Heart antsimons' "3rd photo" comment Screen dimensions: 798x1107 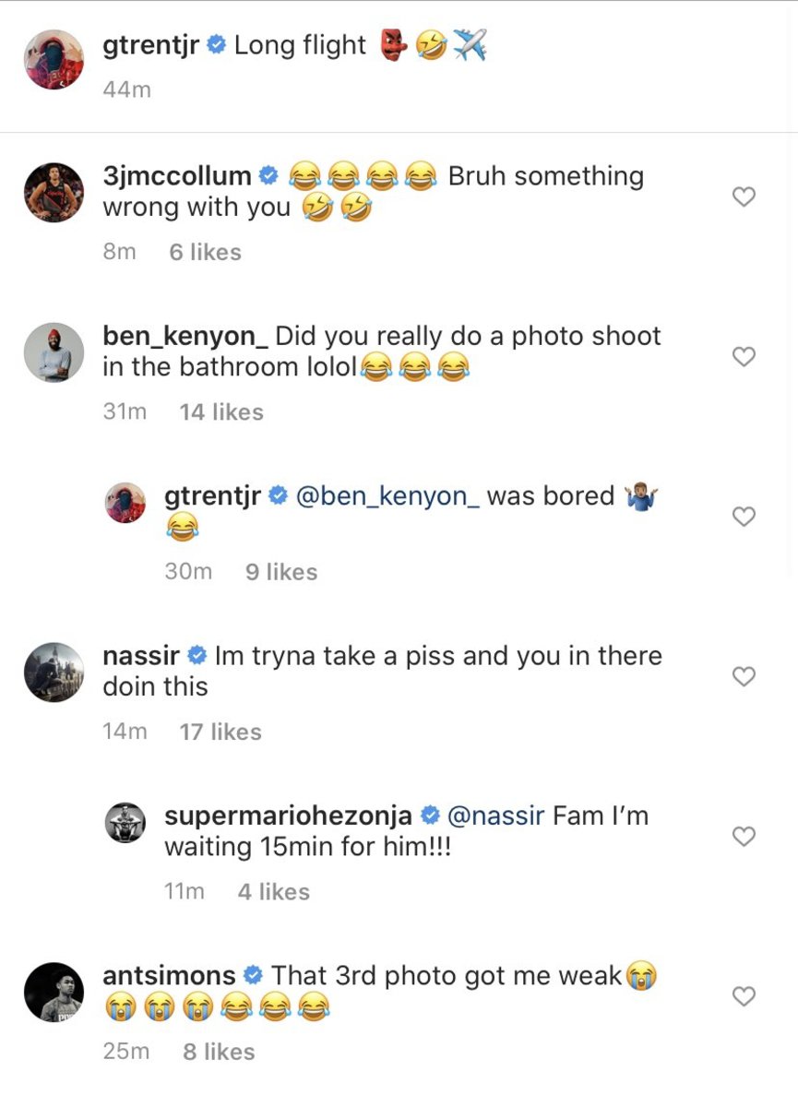tap(744, 996)
